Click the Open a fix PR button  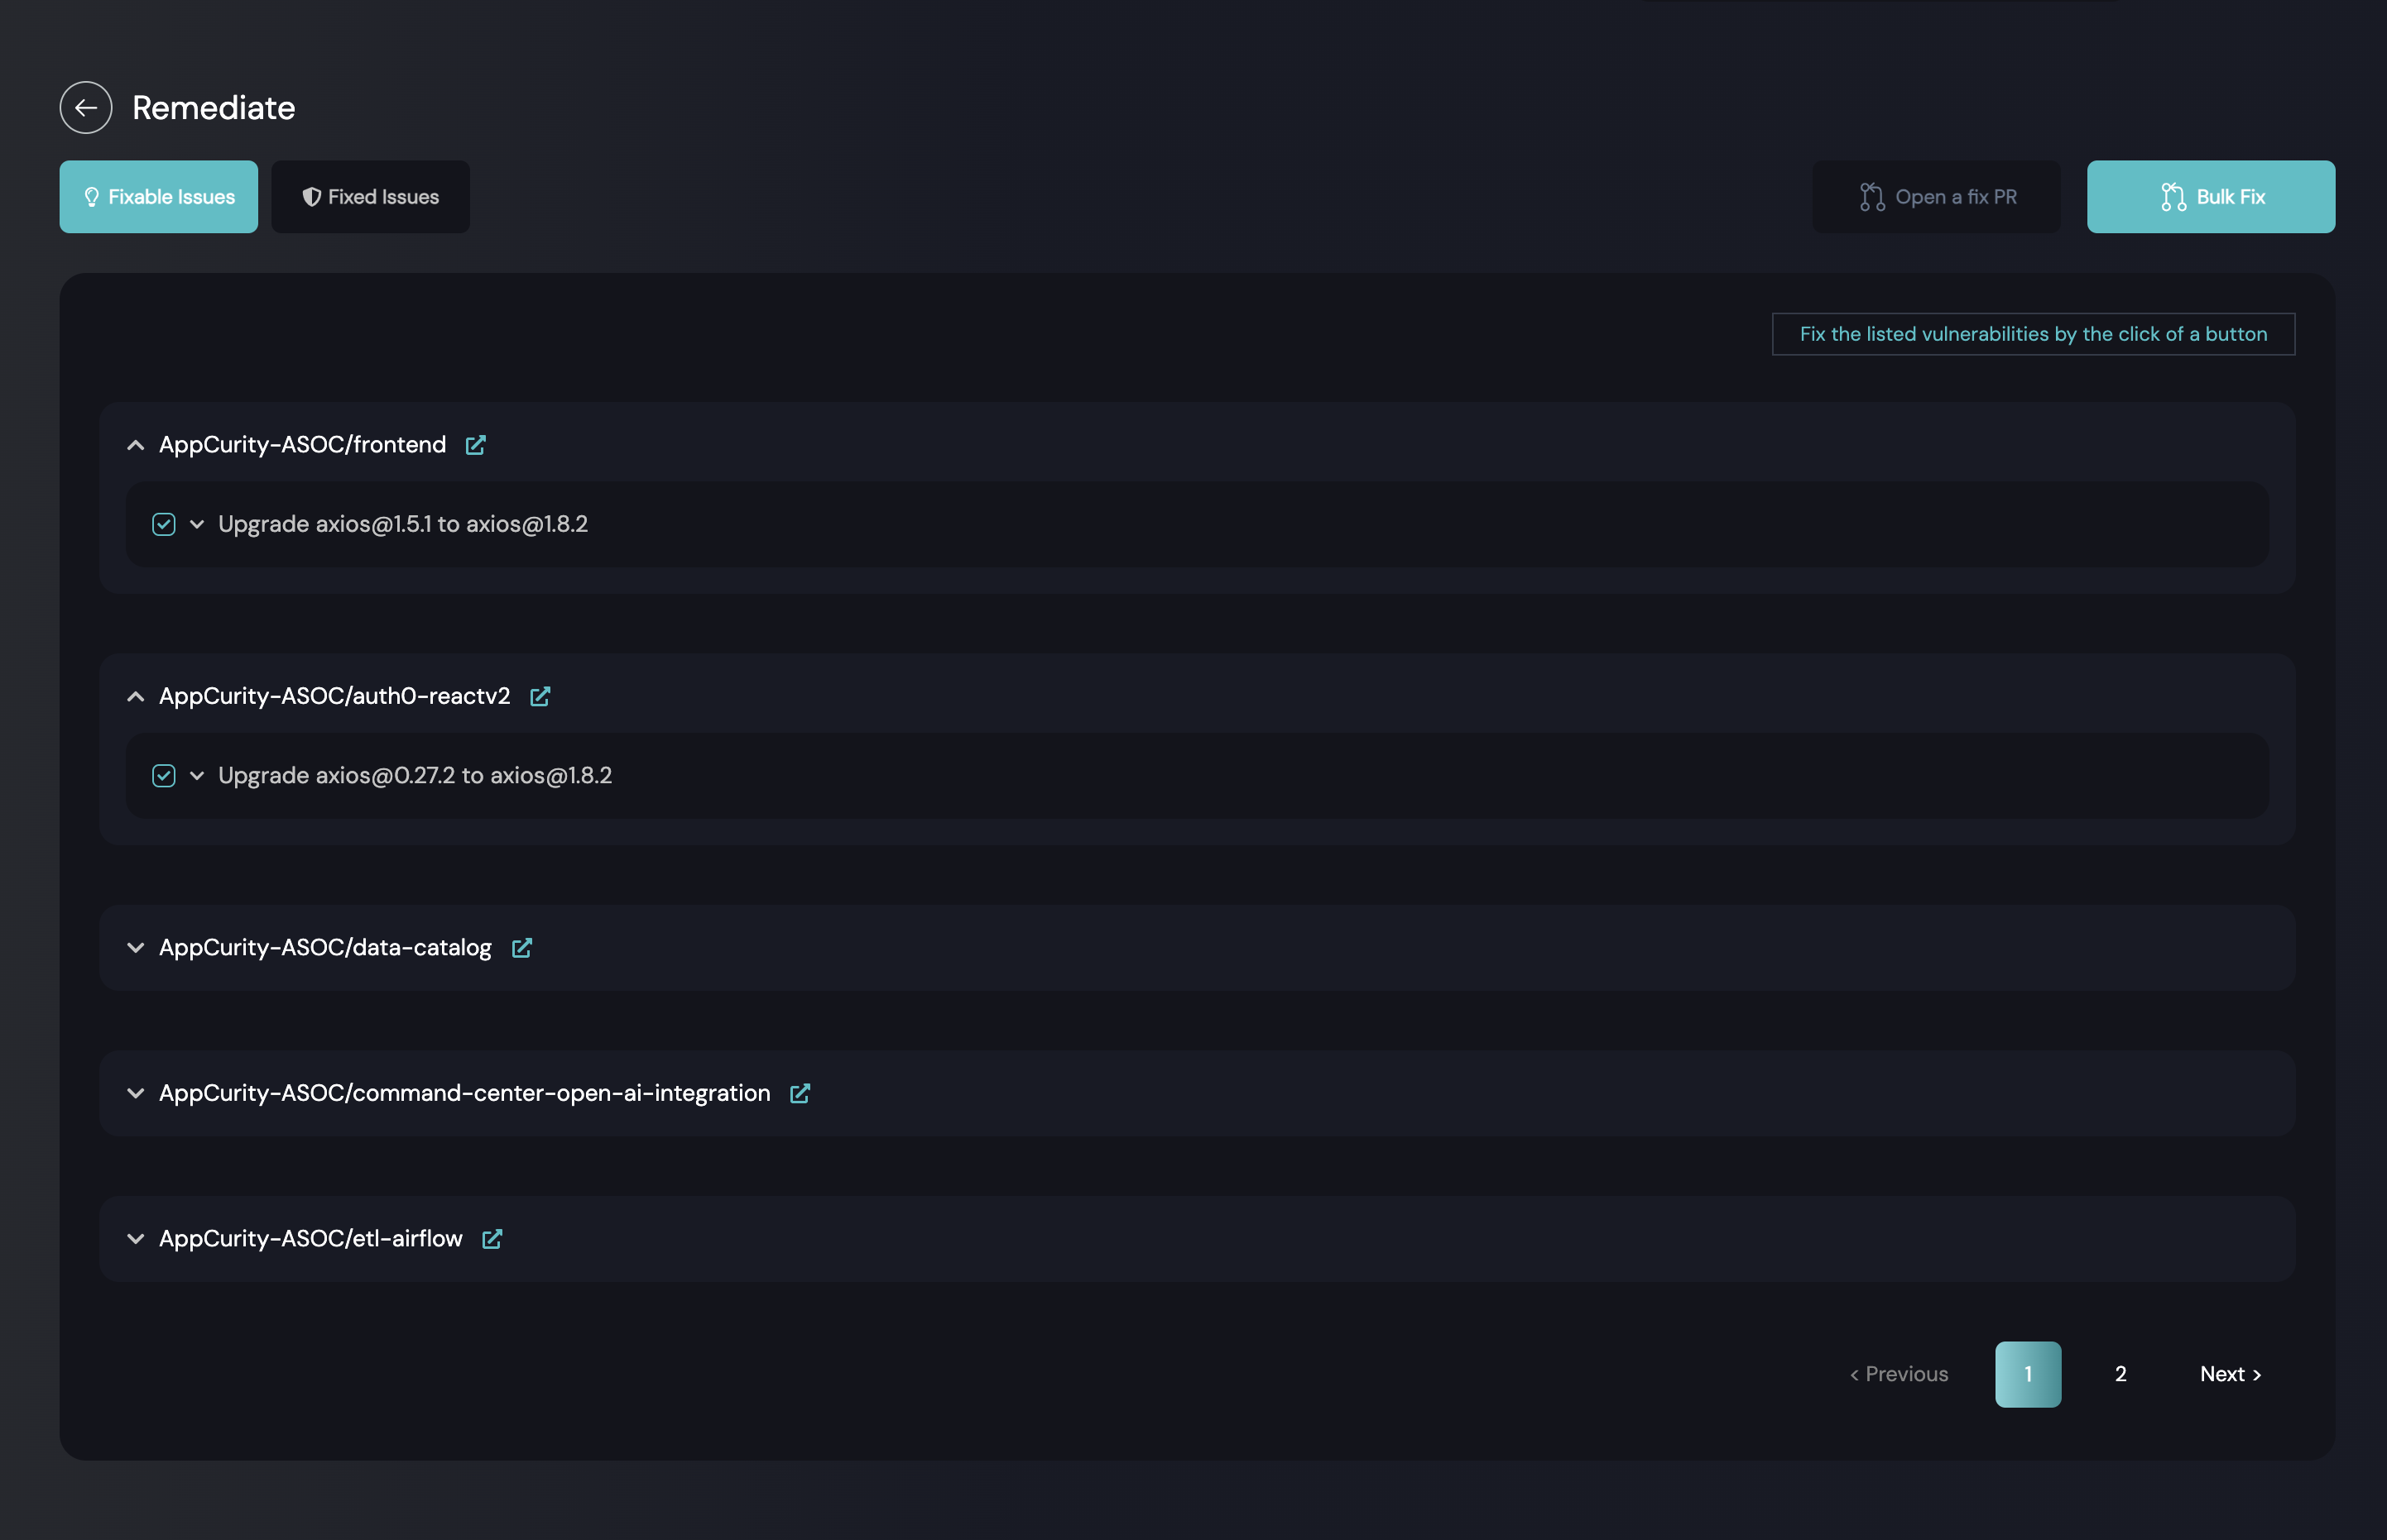[1936, 197]
